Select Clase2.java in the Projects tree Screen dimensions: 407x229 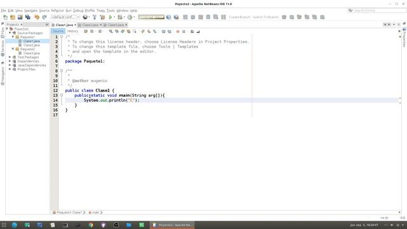pos(31,45)
